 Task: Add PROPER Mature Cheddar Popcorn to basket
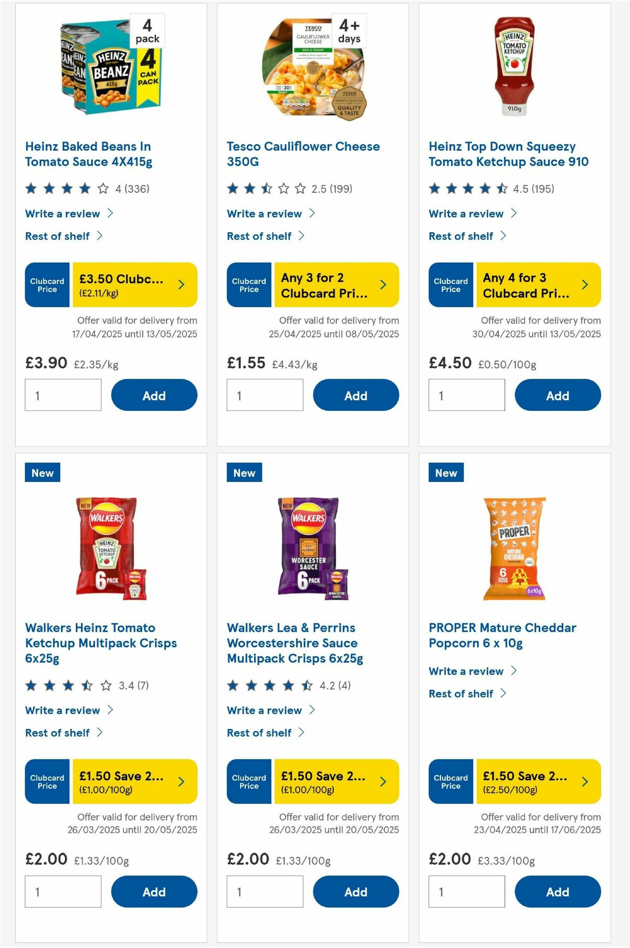point(558,891)
